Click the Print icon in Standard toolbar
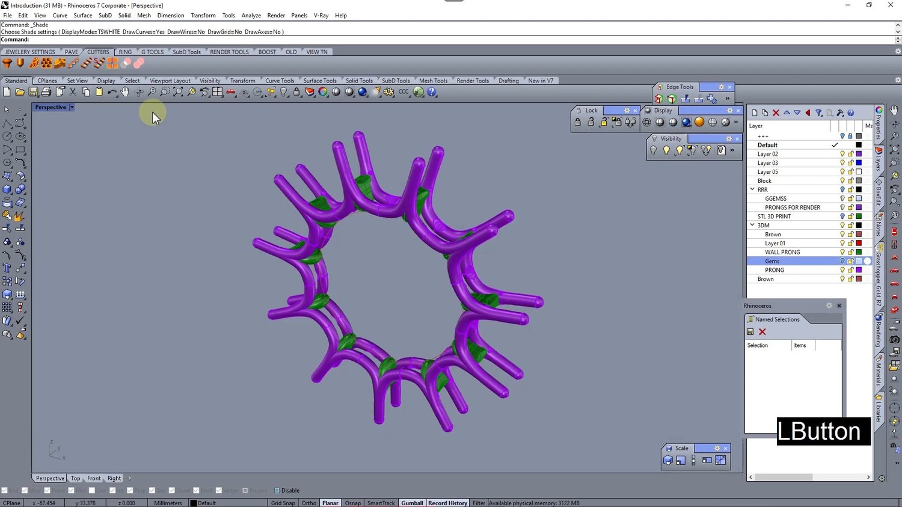902x507 pixels. [46, 92]
